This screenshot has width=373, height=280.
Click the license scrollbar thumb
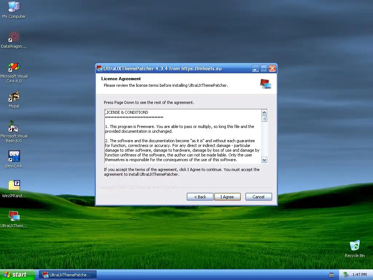264,118
